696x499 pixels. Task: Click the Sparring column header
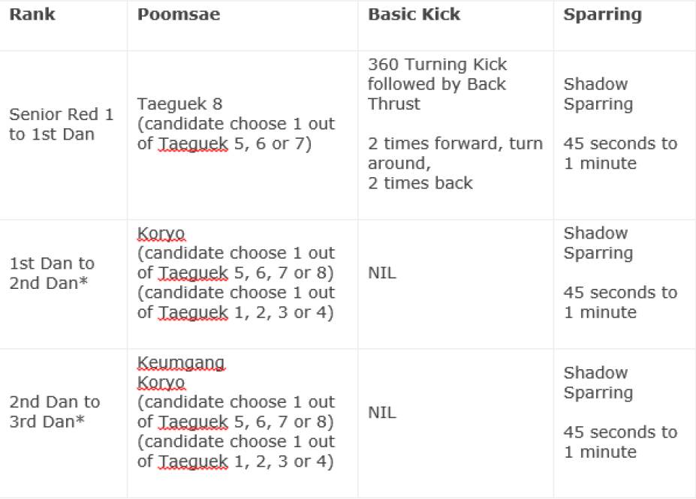[x=602, y=15]
